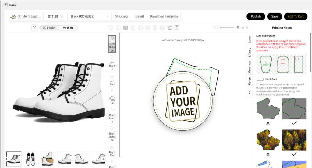
Task: Show next mockup thumbnails with right arrow
Action: (103, 159)
